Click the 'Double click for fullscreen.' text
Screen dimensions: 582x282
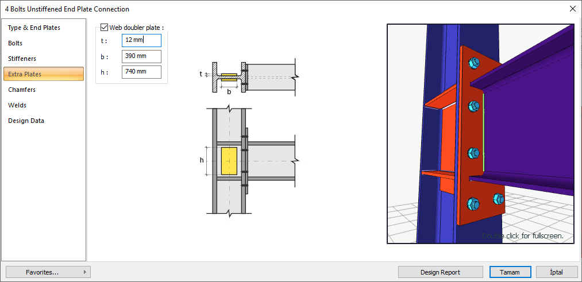pos(523,235)
